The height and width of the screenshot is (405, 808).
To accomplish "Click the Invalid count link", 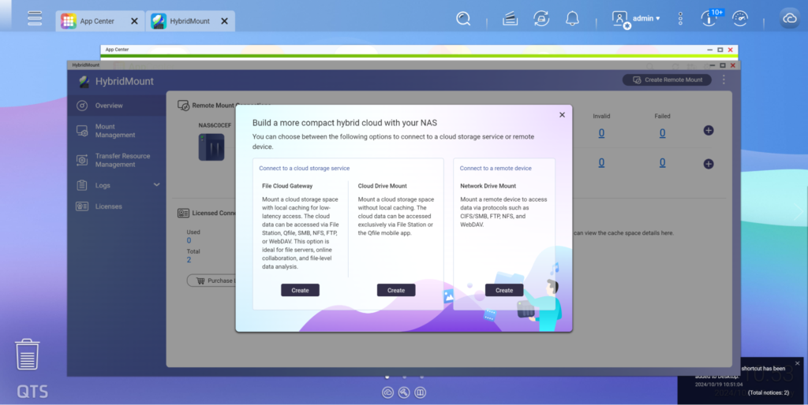I will (601, 133).
